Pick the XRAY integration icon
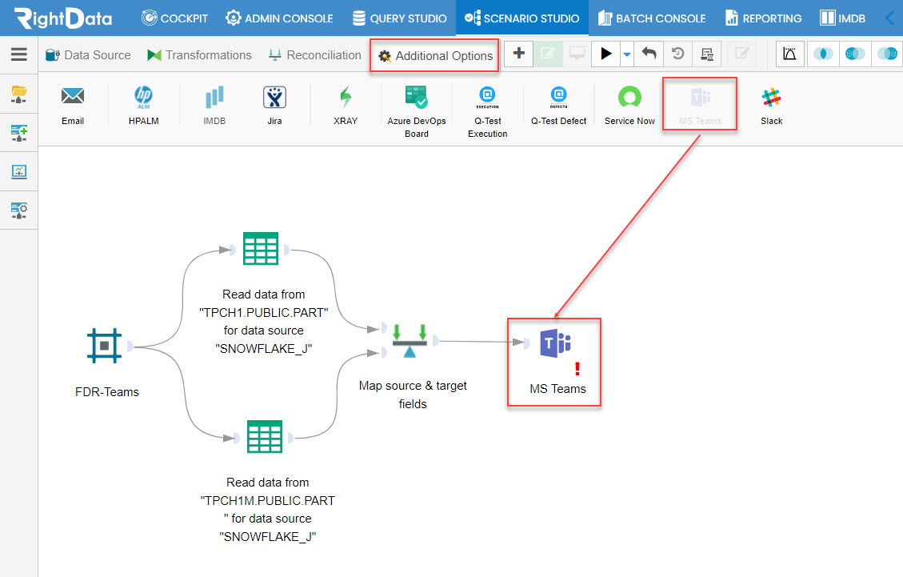Screen dimensions: 903x577 pos(346,105)
